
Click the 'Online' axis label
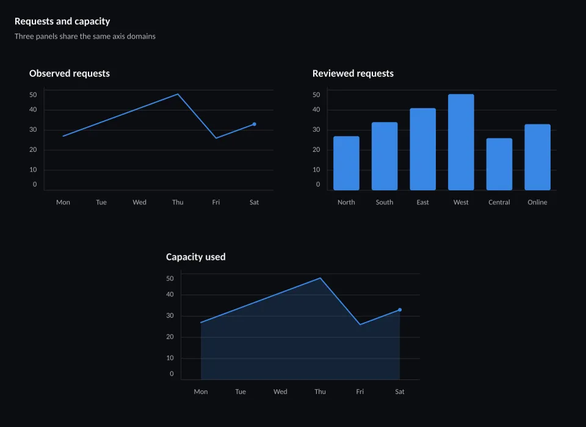tap(537, 202)
